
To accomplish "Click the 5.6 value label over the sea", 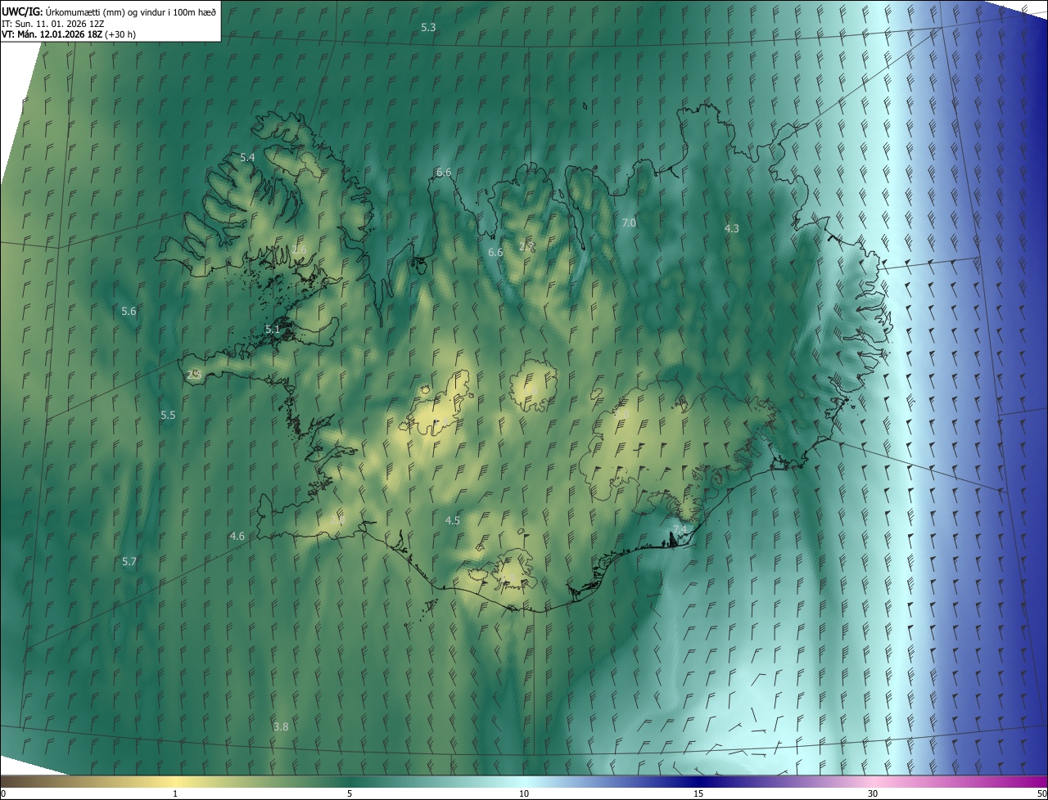I will tap(129, 311).
